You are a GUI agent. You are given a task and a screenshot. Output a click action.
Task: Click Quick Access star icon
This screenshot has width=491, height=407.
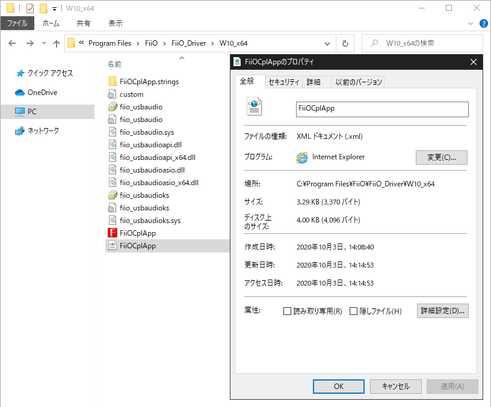click(20, 73)
